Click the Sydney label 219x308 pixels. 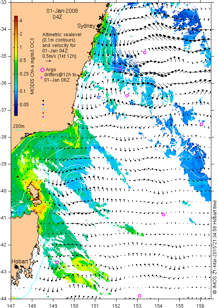pos(86,26)
